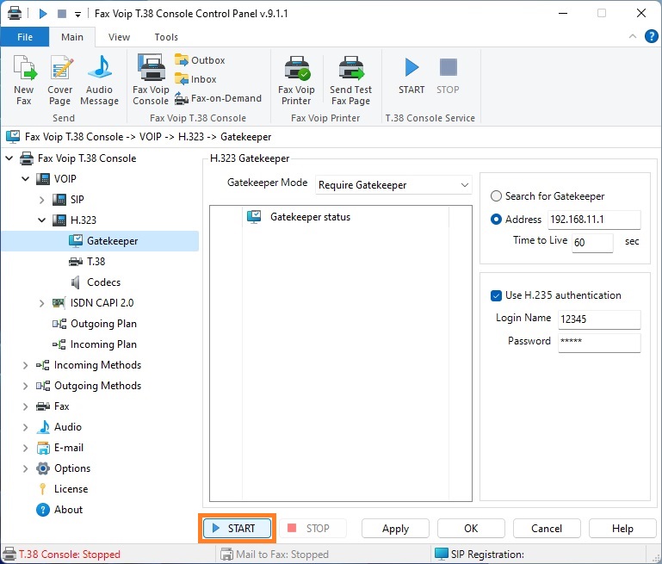Select the VOIP tree item

click(65, 179)
